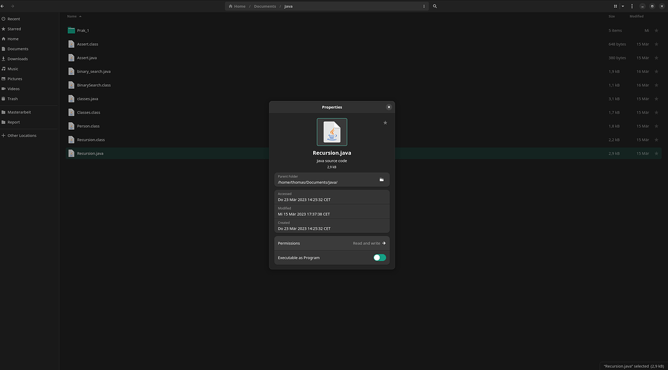Open Starred in the sidebar
This screenshot has width=668, height=370.
click(14, 29)
